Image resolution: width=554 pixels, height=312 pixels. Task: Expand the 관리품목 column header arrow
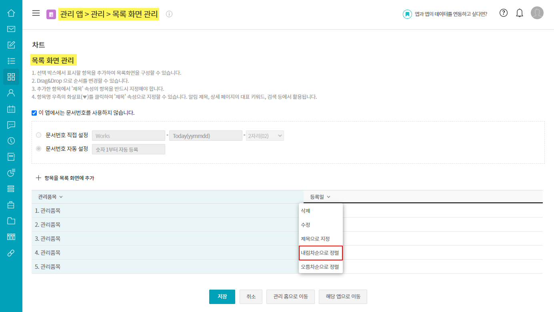click(61, 197)
